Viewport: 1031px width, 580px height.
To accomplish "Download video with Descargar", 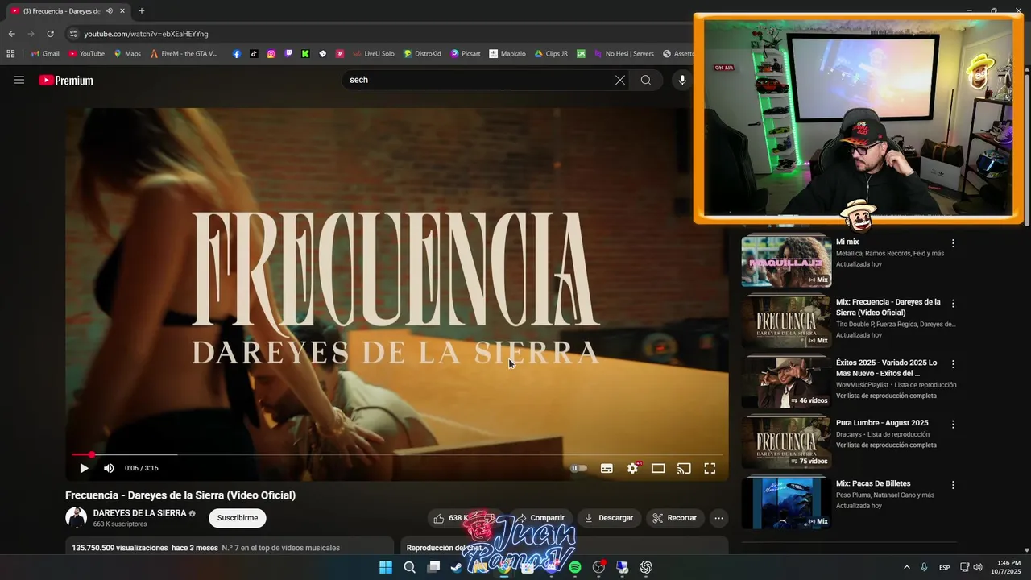I will pyautogui.click(x=609, y=518).
